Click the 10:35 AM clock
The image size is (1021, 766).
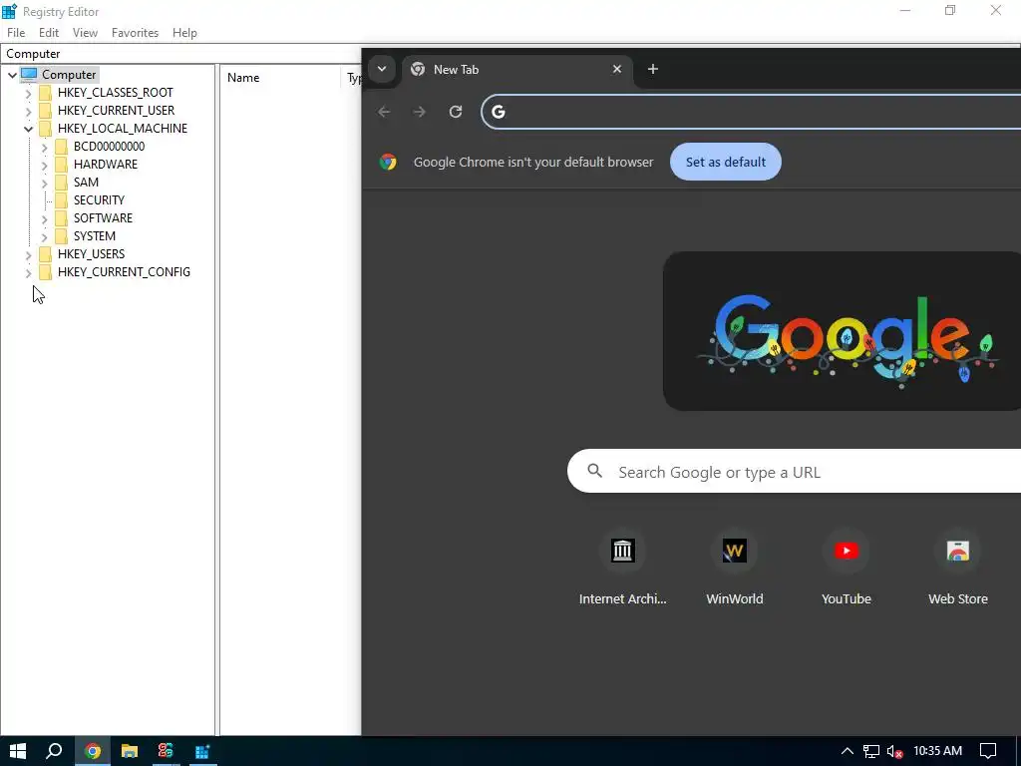pos(937,751)
